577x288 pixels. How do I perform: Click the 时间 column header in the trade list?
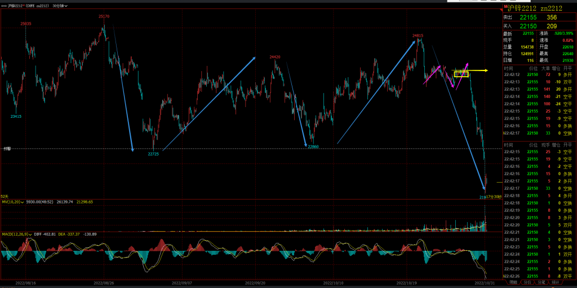pyautogui.click(x=509, y=68)
